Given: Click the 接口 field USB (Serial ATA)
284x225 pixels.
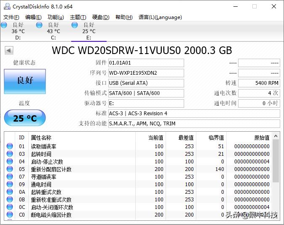Looking at the screenshot, I should pos(146,83).
